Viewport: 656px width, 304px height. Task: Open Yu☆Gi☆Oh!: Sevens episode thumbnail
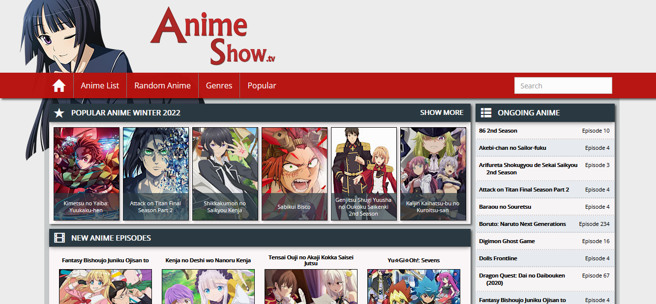414,286
